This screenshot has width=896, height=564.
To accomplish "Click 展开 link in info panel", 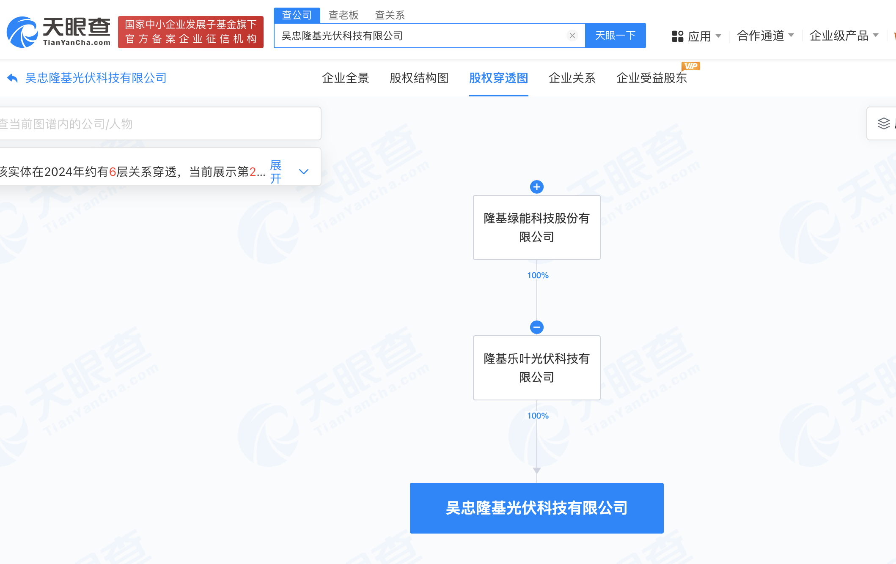I will 276,172.
